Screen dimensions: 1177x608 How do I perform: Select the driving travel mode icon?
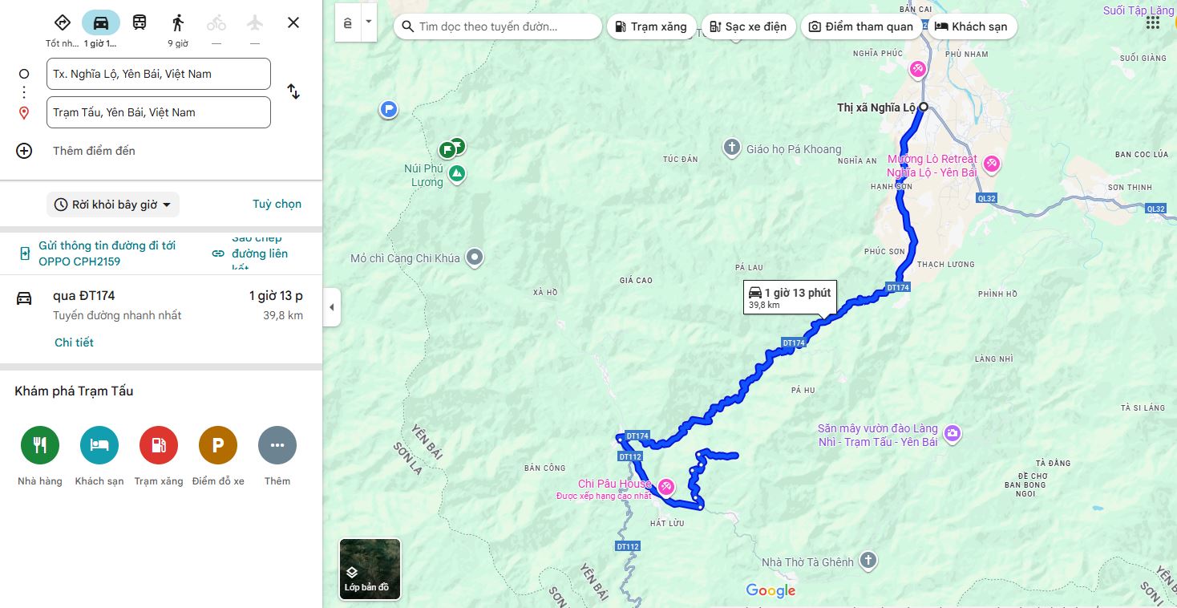[101, 22]
